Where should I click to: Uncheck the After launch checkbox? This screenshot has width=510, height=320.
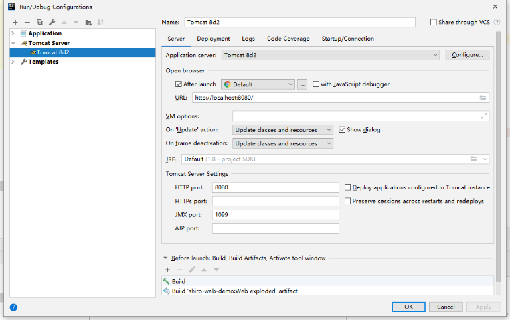[178, 84]
